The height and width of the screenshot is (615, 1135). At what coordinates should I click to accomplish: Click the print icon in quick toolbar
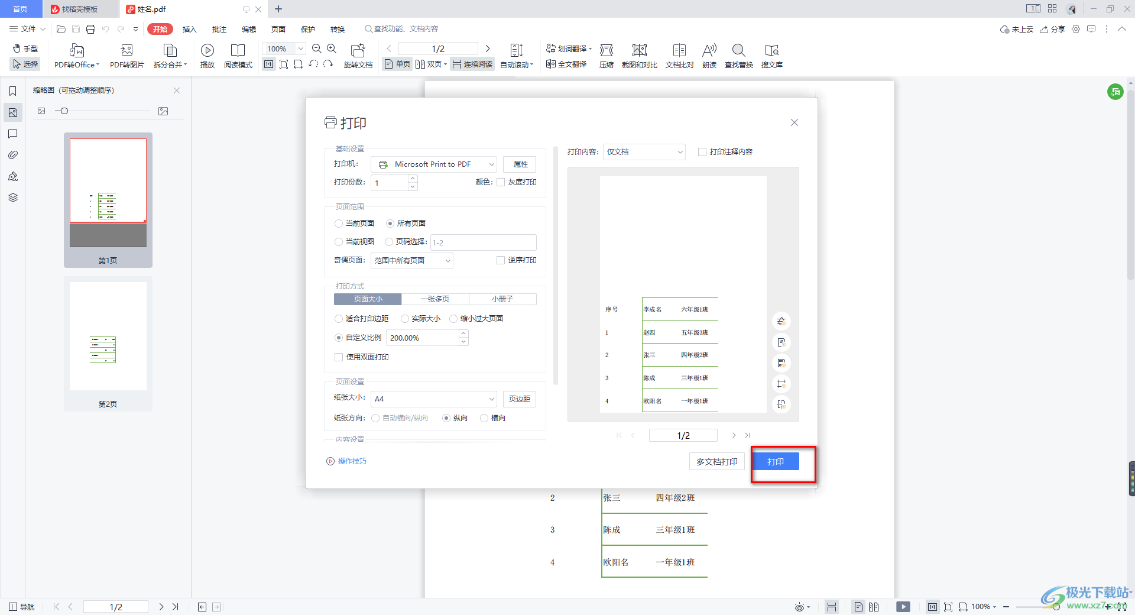click(x=90, y=29)
